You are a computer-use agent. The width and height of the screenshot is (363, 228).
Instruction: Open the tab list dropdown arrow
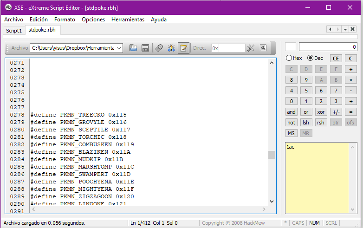(345, 29)
